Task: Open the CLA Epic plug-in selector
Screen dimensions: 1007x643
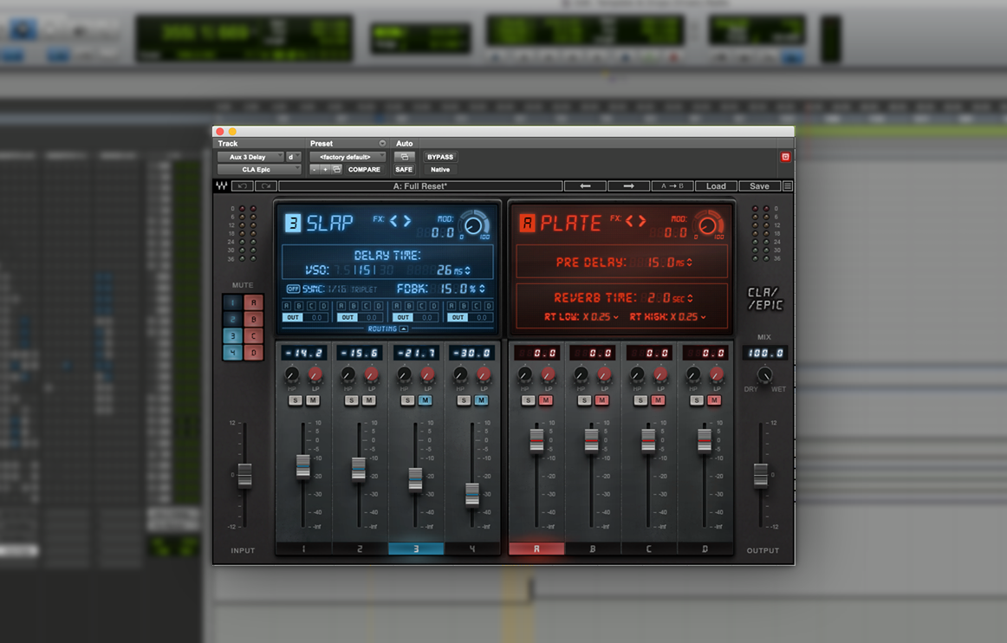Action: [259, 170]
